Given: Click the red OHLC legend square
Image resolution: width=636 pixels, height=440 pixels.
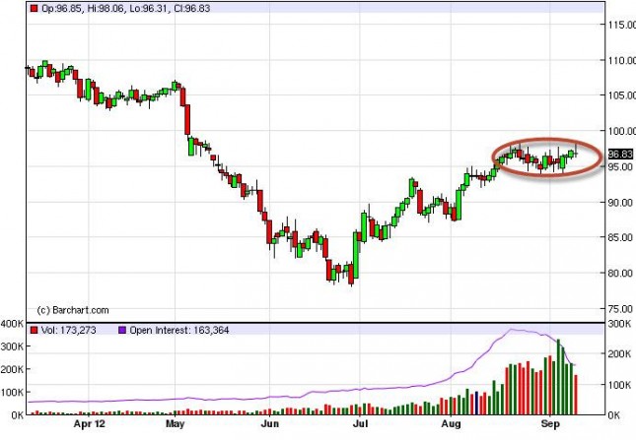Looking at the screenshot, I should [35, 8].
